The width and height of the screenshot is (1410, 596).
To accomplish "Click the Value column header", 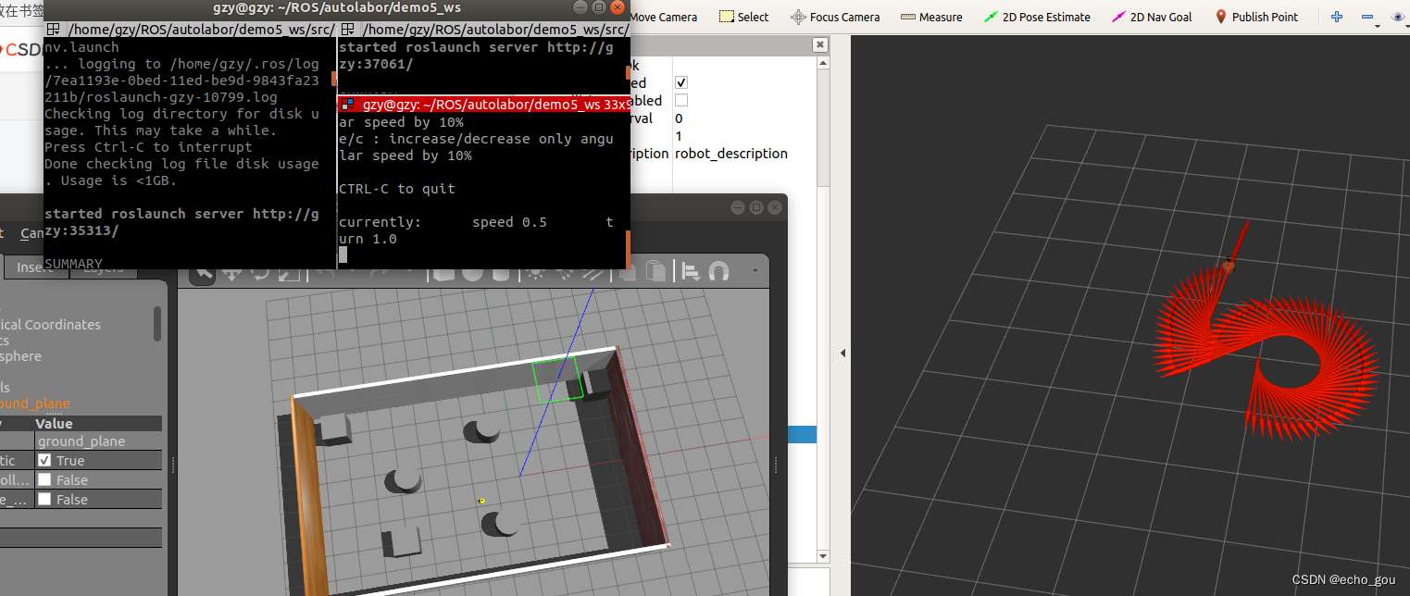I will pos(97,423).
